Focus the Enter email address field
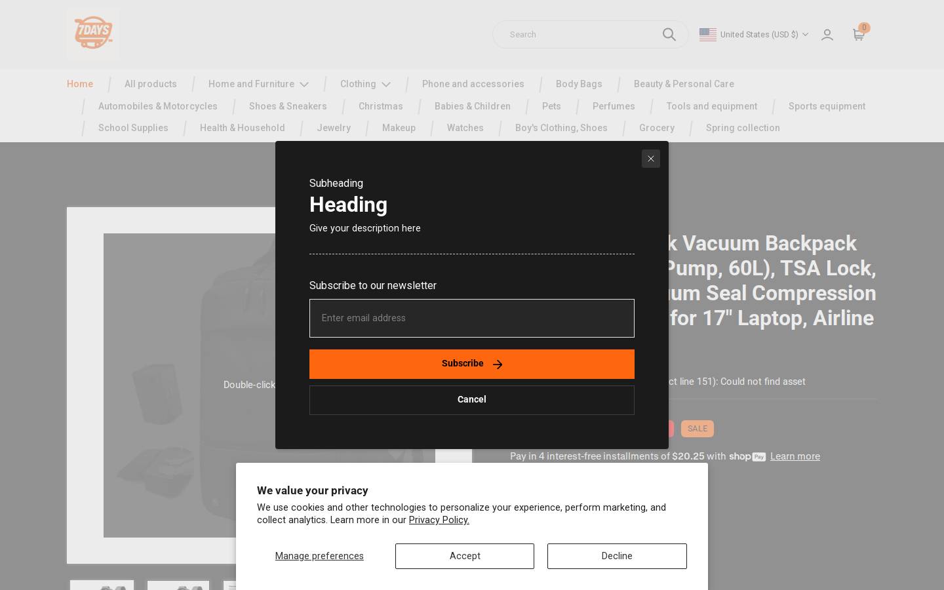 (x=472, y=319)
